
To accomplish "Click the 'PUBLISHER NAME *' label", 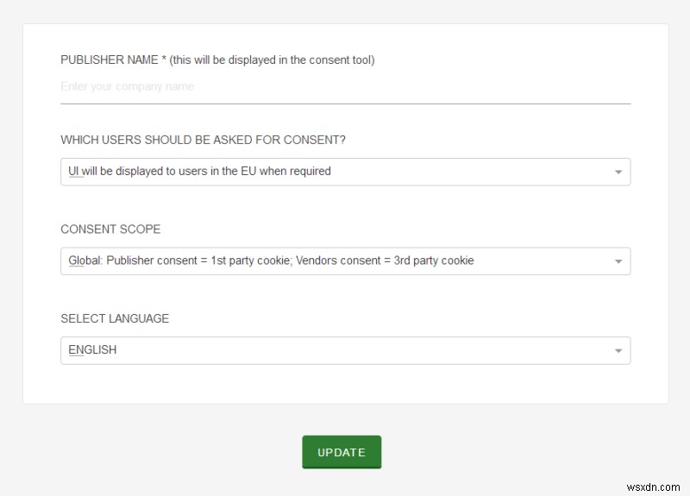I will coord(109,60).
